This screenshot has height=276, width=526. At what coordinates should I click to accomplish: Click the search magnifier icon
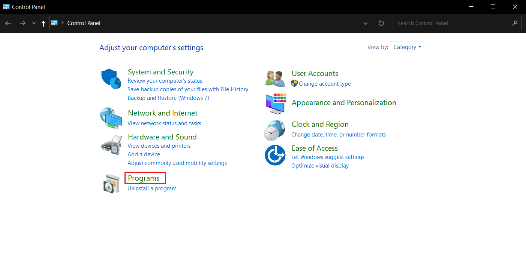point(515,23)
